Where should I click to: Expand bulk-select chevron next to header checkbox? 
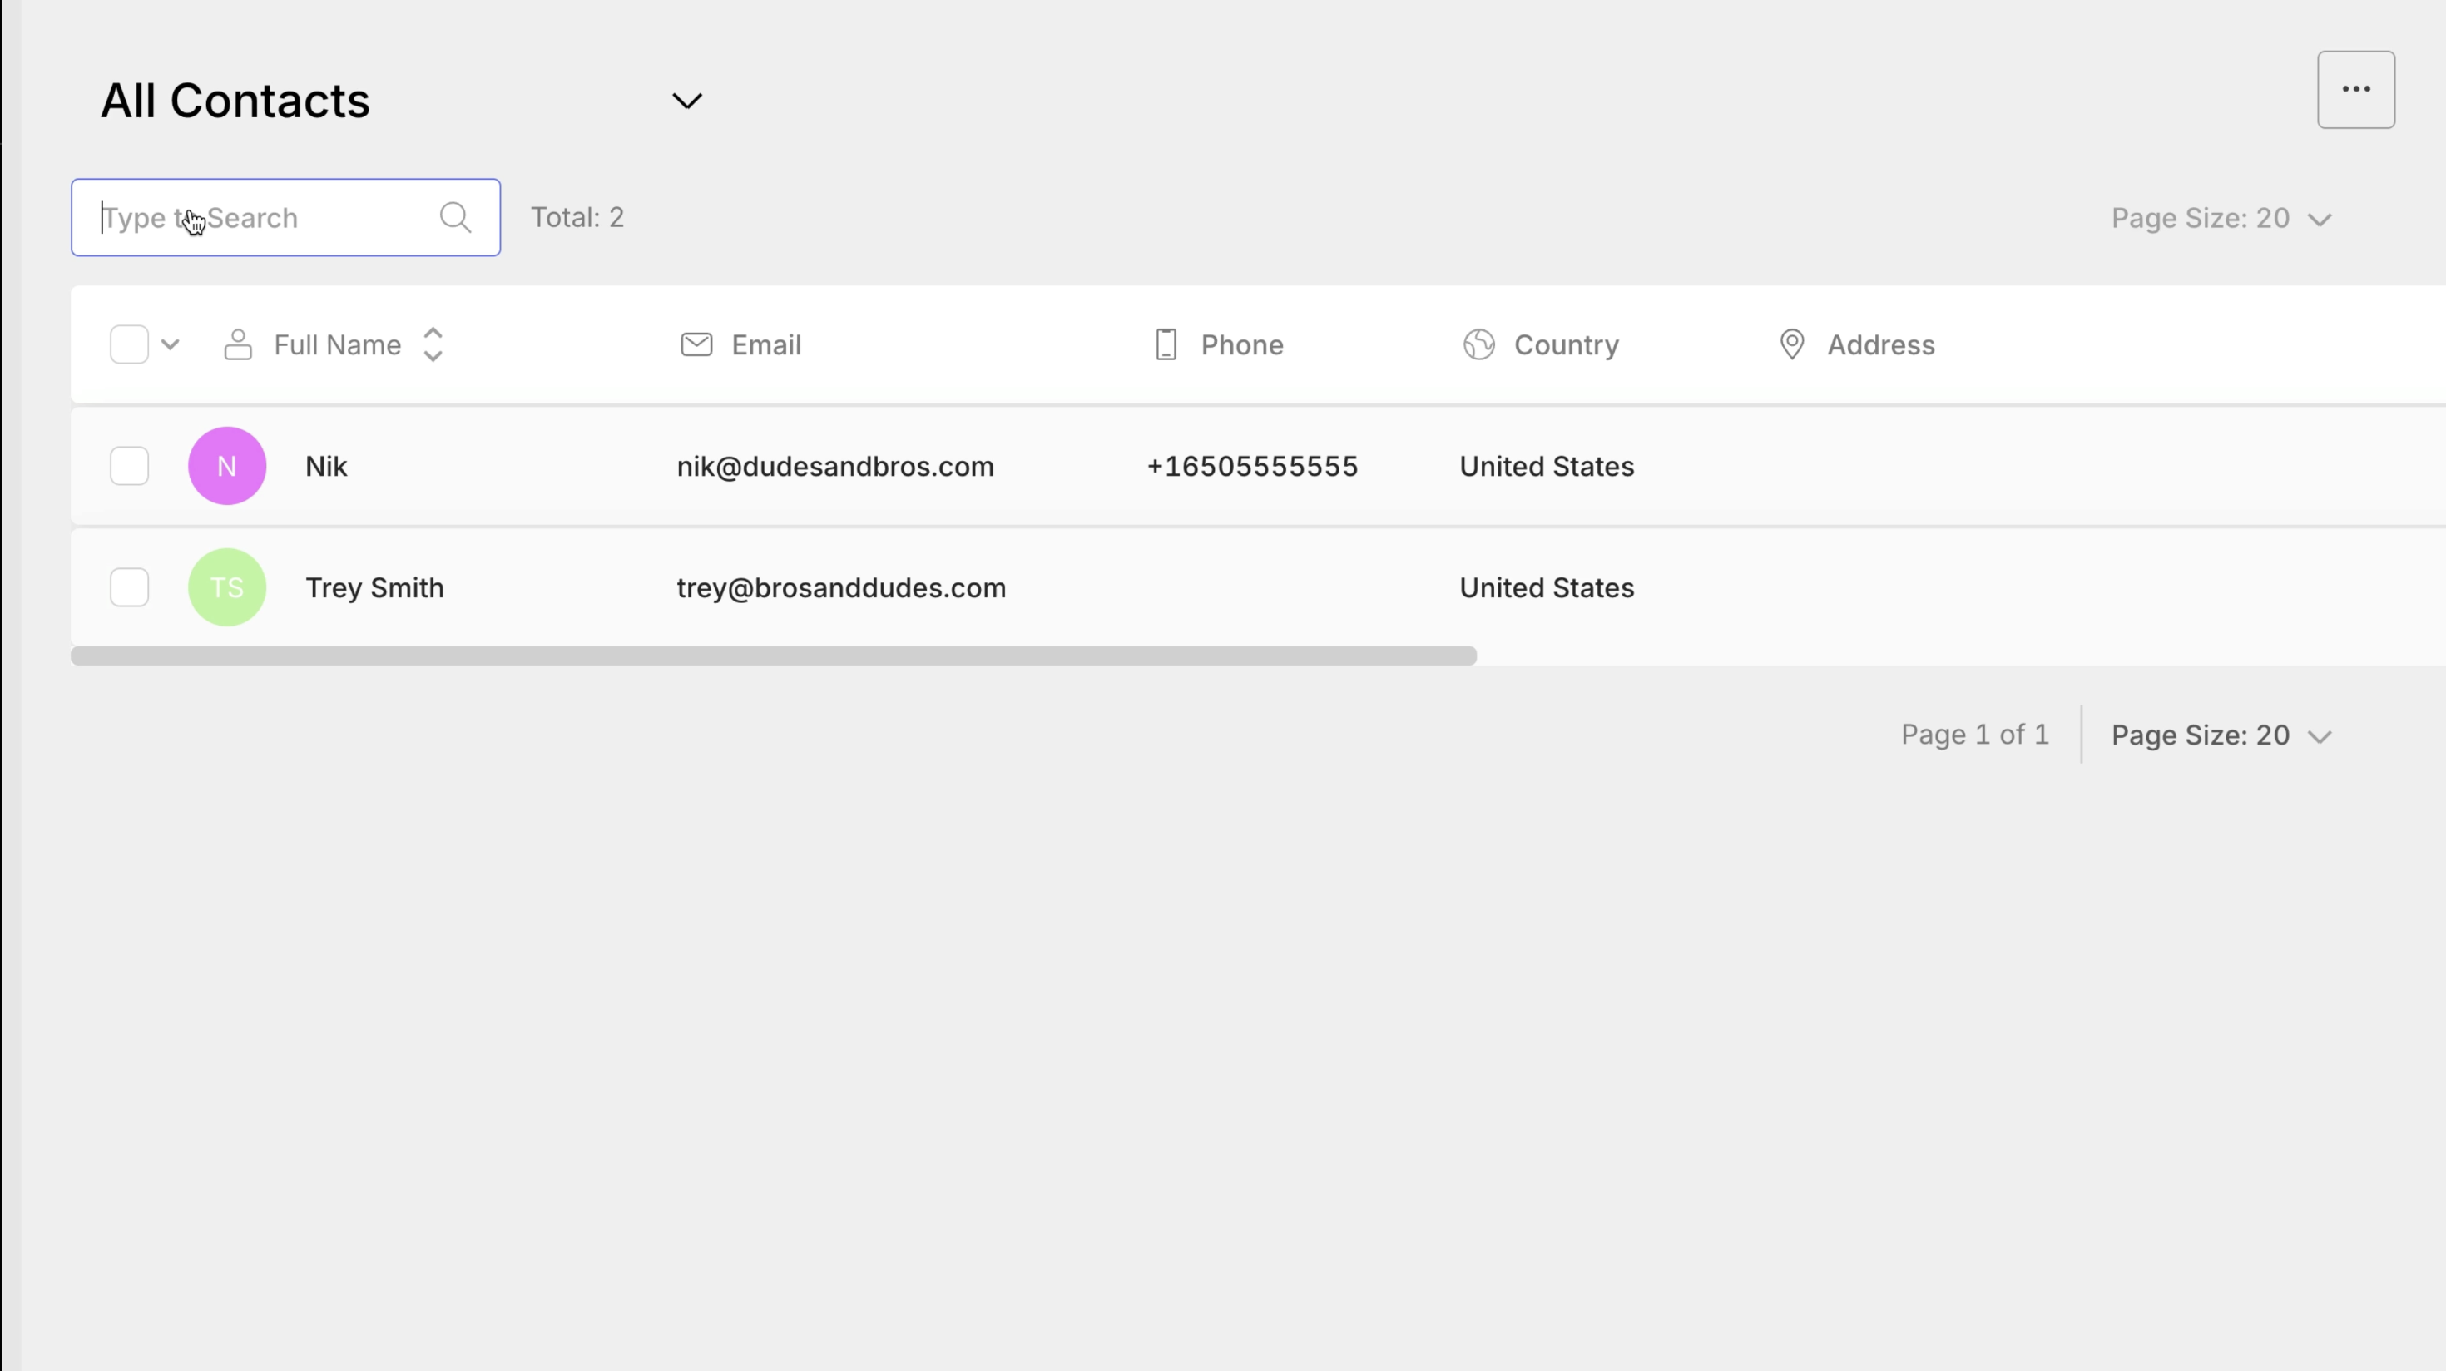[x=171, y=344]
